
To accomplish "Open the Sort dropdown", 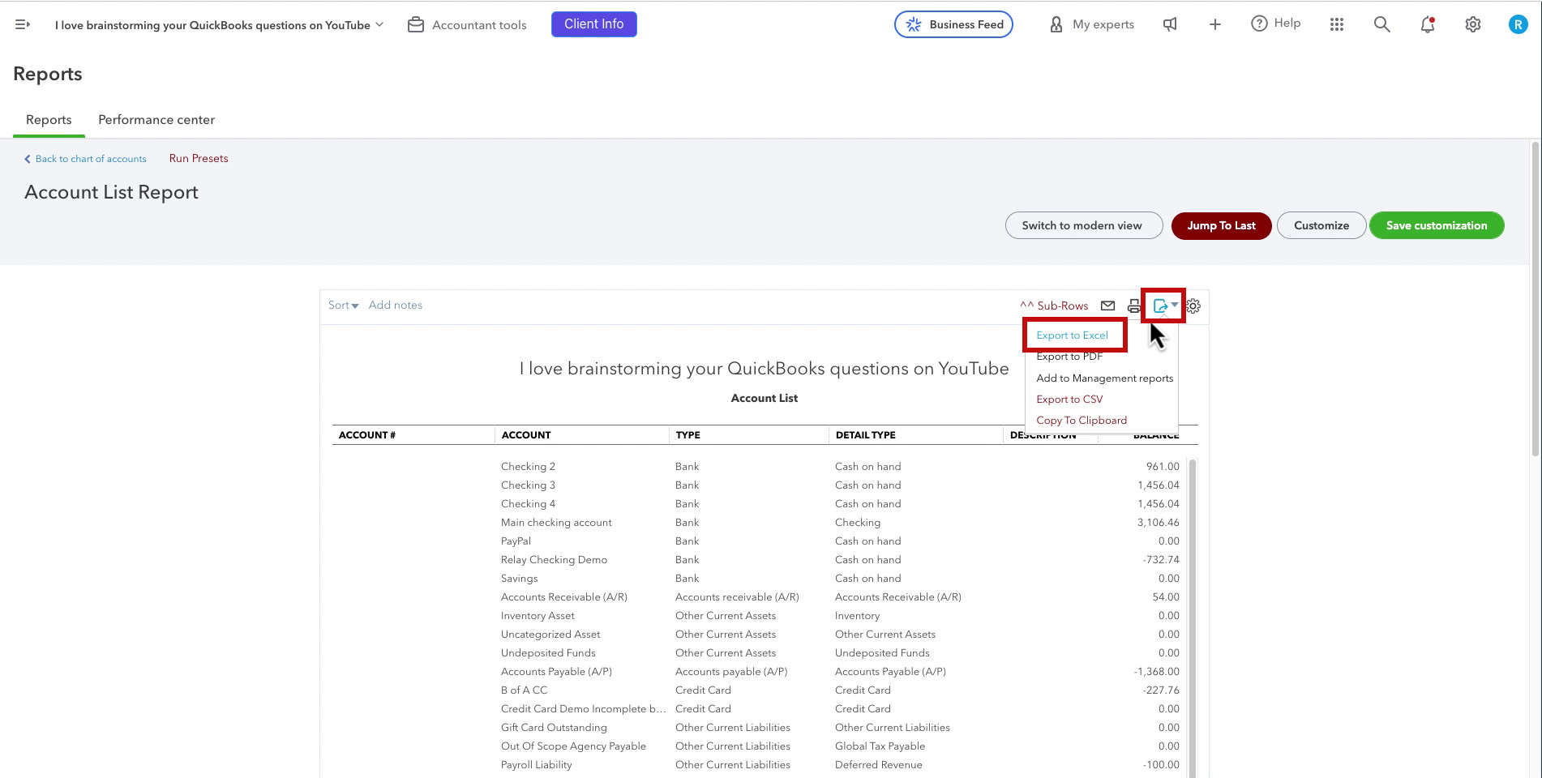I will 343,305.
